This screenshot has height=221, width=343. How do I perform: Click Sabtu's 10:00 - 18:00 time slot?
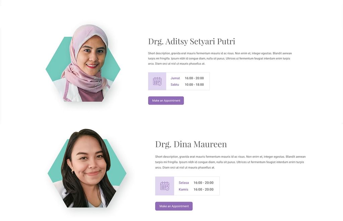pyautogui.click(x=194, y=85)
